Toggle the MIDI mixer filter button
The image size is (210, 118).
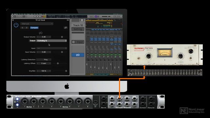tap(116, 29)
